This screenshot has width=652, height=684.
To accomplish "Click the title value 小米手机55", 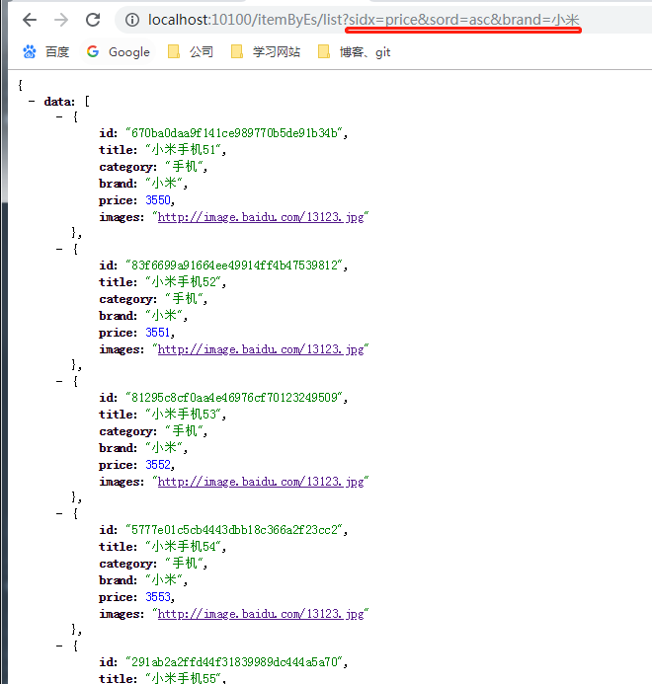I will click(x=184, y=678).
